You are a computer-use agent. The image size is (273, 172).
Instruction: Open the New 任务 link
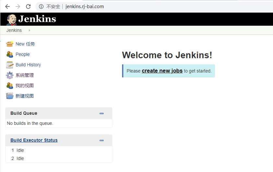tap(25, 44)
